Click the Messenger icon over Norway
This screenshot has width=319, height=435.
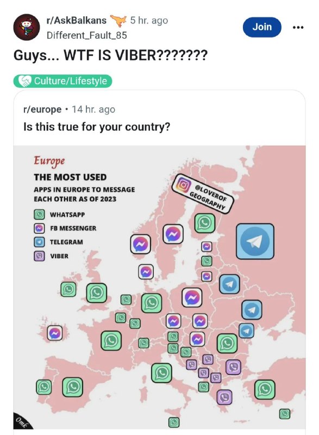(x=141, y=244)
